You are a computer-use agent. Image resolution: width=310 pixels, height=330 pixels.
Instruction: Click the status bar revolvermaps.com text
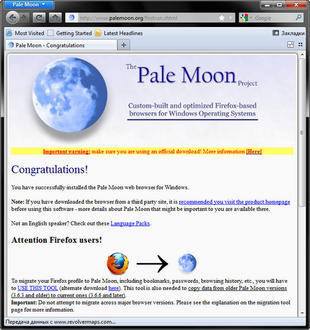(60, 322)
